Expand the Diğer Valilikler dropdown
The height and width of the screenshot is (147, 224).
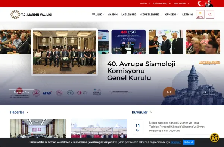pos(181,3)
